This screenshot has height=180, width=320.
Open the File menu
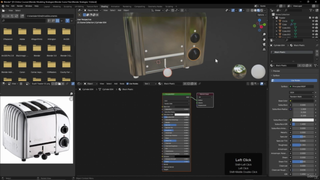point(7,6)
